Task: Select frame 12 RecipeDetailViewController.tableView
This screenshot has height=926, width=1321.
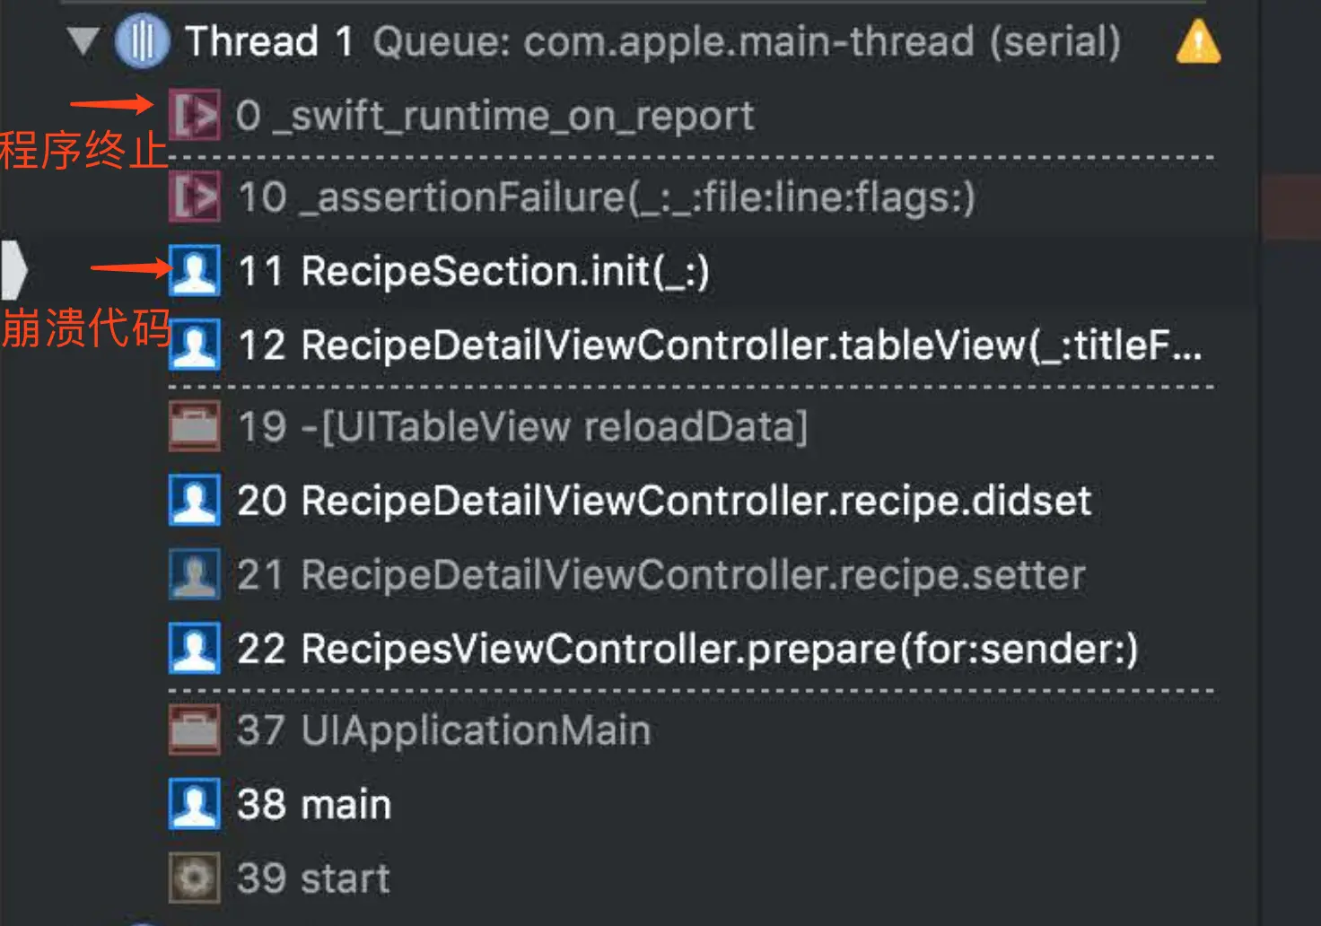Action: (x=718, y=345)
